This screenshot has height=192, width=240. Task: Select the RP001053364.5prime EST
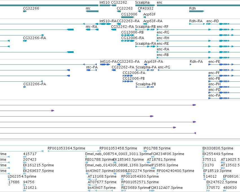74,151
